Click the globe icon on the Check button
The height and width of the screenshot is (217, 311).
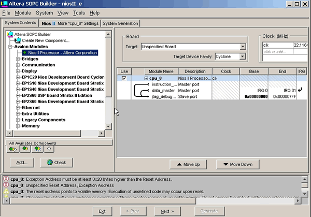(x=50, y=162)
